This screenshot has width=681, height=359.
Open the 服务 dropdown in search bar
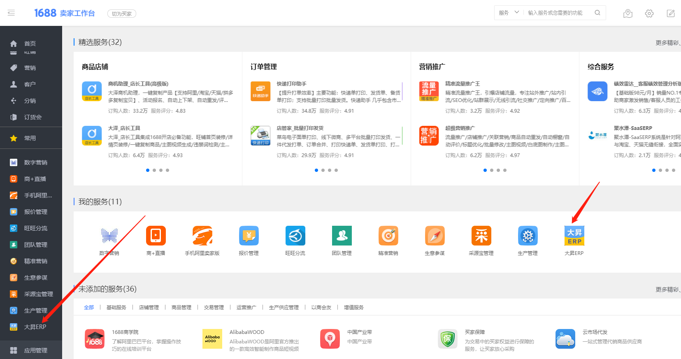coord(509,13)
